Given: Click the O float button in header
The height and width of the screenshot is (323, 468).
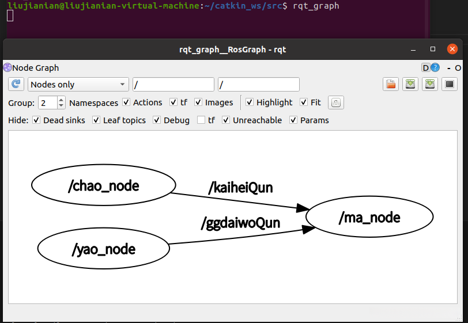Looking at the screenshot, I should pyautogui.click(x=458, y=69).
